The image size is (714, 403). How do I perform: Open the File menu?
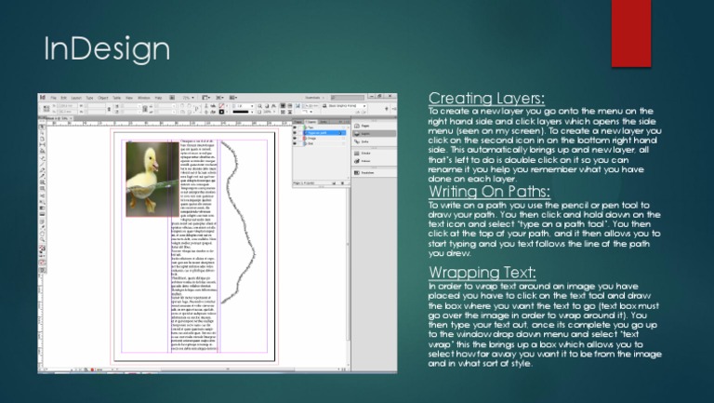click(53, 97)
